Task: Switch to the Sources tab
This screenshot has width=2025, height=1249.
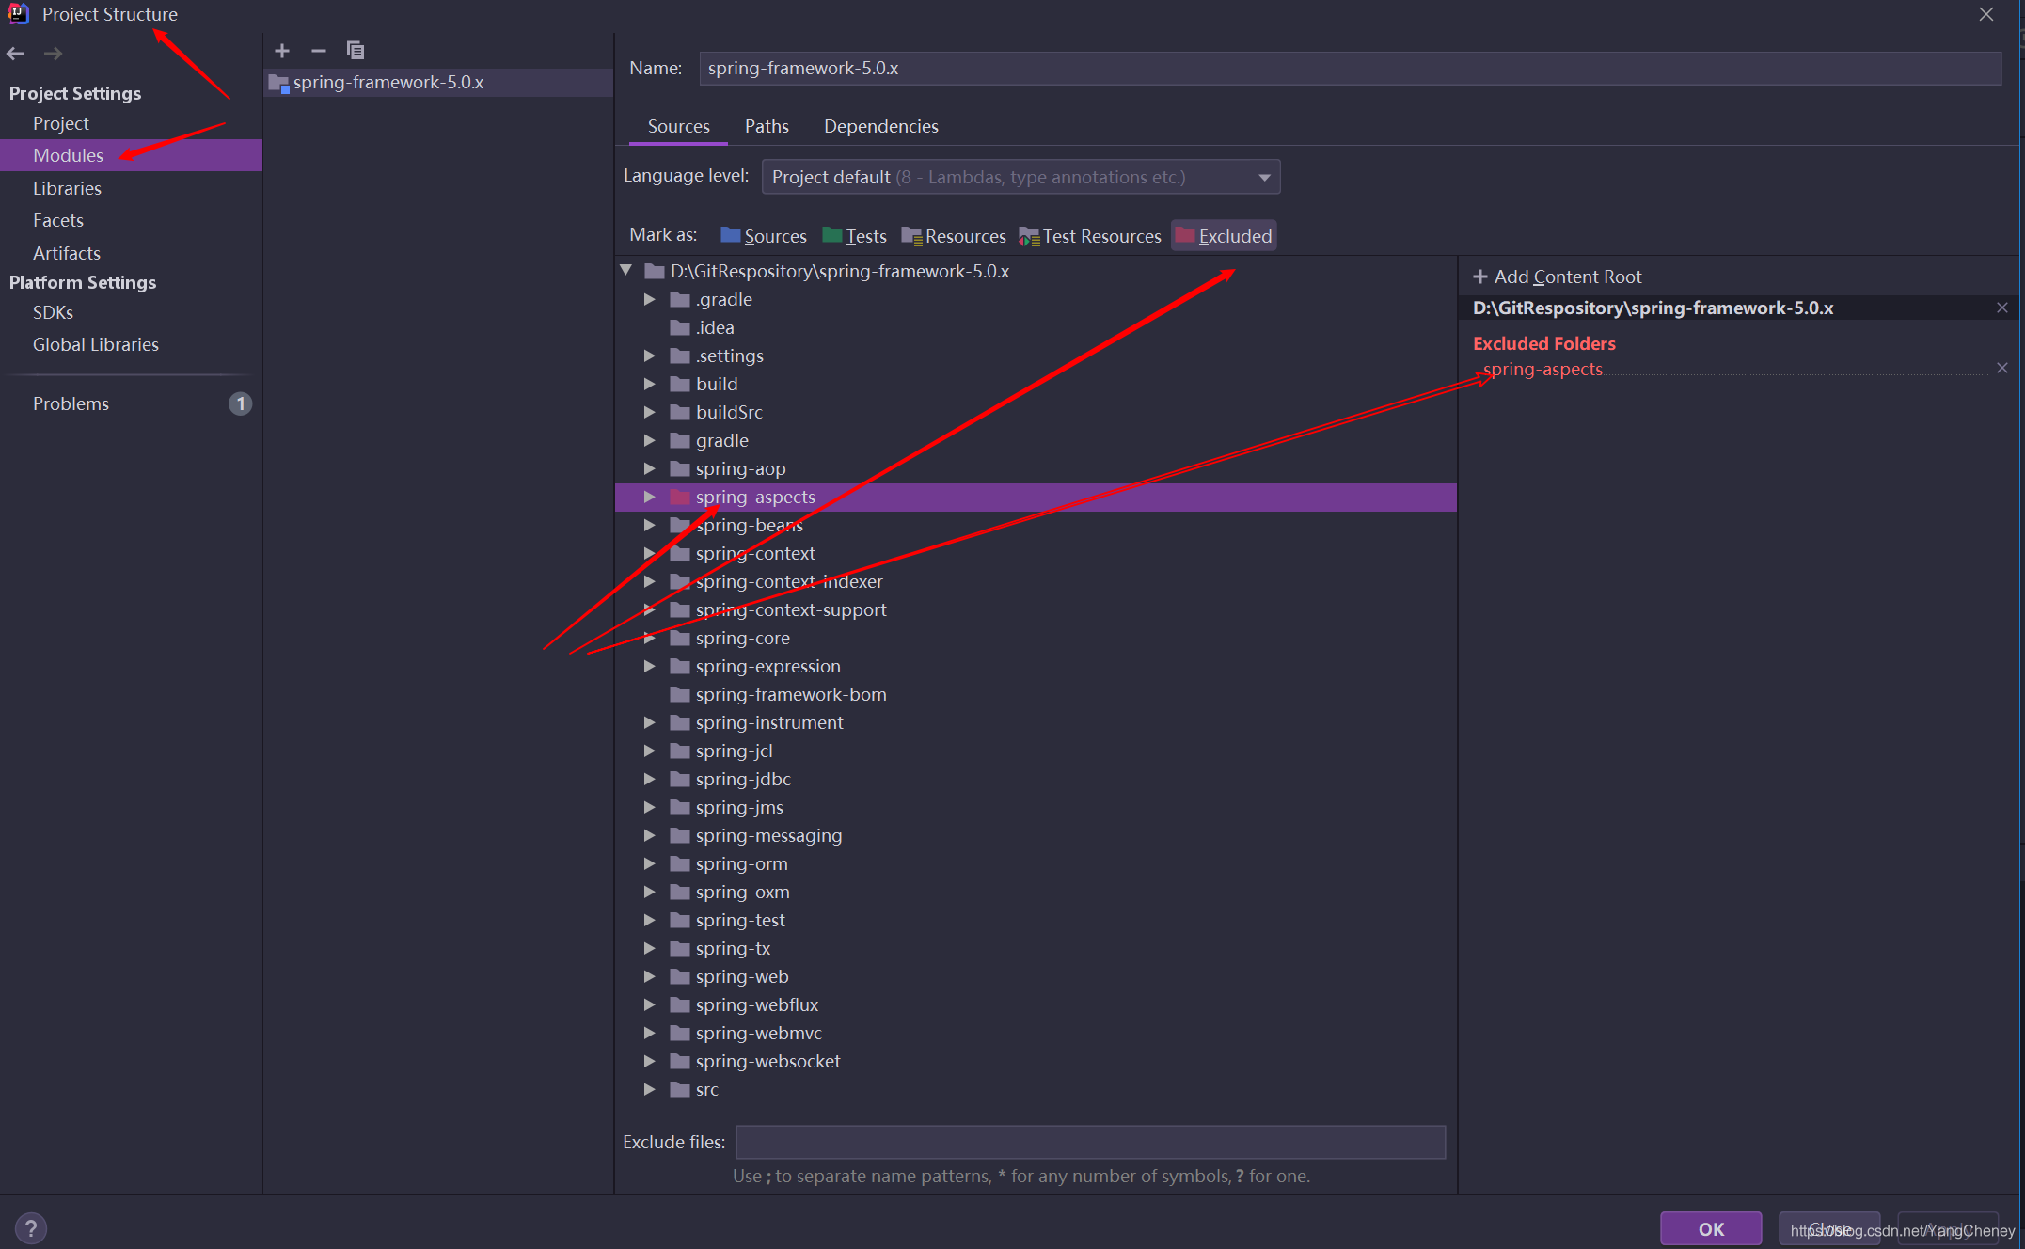Action: 677,126
